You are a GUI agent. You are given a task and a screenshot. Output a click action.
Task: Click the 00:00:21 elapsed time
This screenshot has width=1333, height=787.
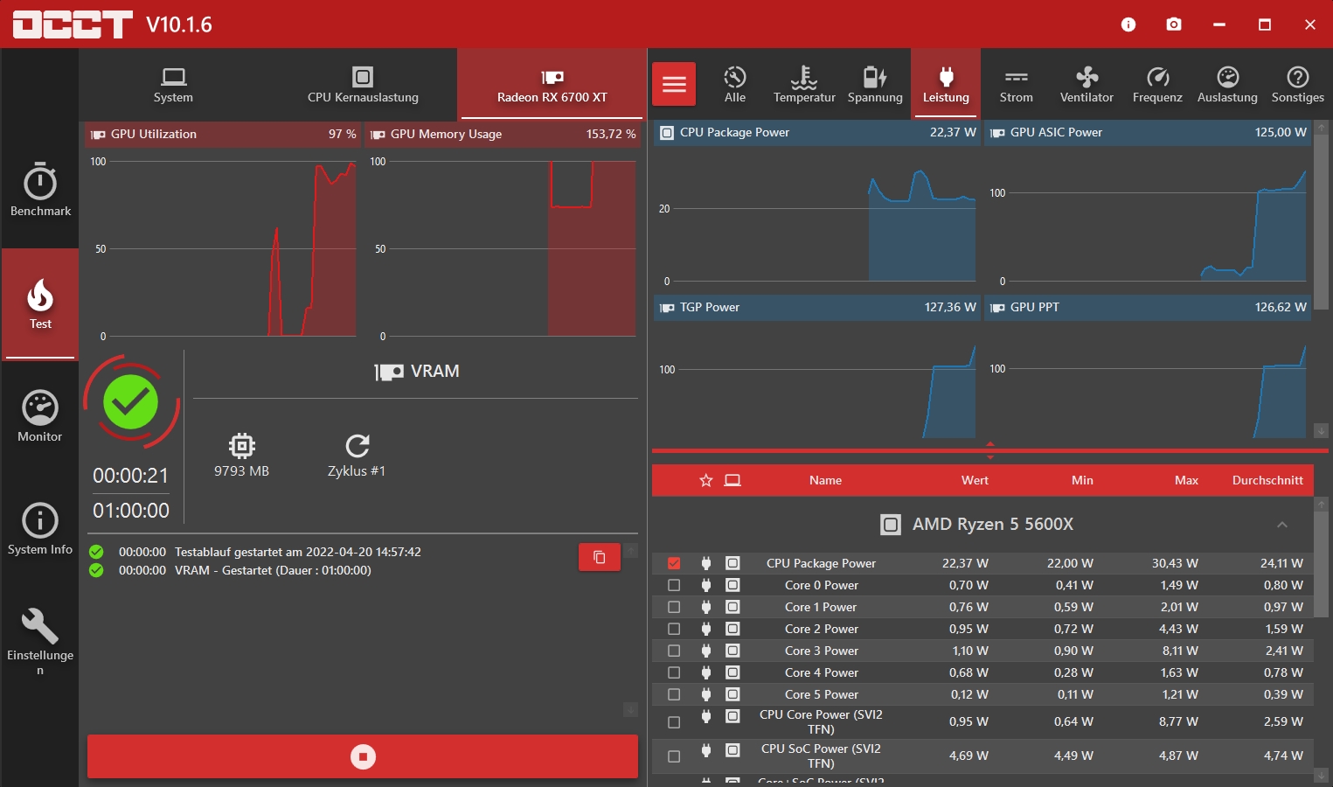(131, 476)
